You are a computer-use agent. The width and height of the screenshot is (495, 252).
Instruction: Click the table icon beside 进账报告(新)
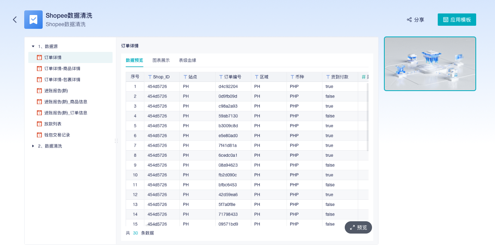click(x=39, y=91)
